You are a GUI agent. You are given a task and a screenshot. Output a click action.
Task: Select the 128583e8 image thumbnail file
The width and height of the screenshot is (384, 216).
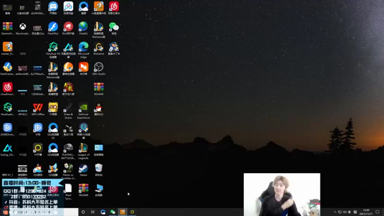38,89
